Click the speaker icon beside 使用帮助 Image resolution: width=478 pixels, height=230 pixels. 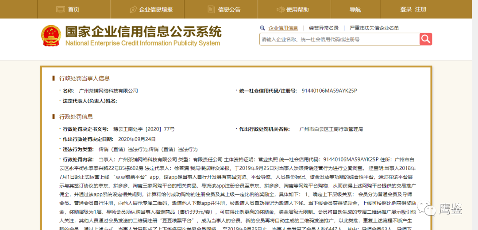[x=280, y=9]
